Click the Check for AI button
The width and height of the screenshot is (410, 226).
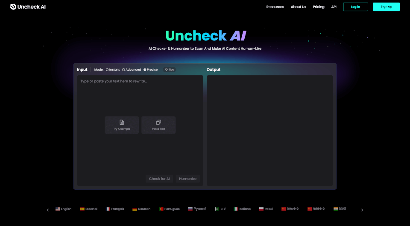coord(159,179)
